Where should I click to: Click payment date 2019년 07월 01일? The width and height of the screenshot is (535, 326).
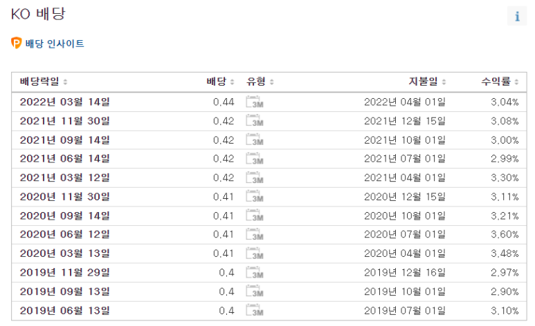click(405, 311)
